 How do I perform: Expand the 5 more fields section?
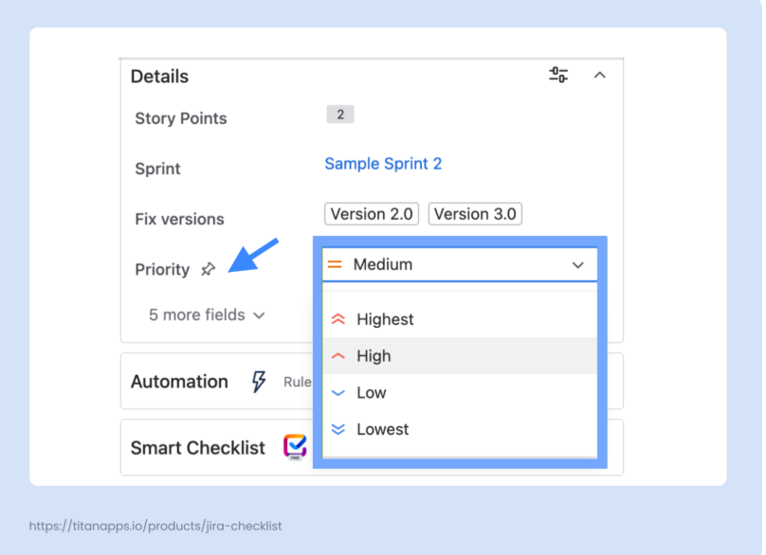coord(207,315)
